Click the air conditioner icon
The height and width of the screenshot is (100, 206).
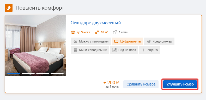click(149, 41)
